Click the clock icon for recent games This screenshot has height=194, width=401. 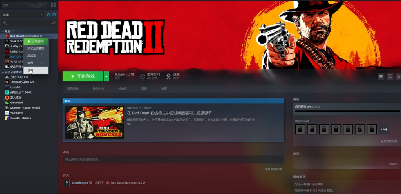pos(49,15)
